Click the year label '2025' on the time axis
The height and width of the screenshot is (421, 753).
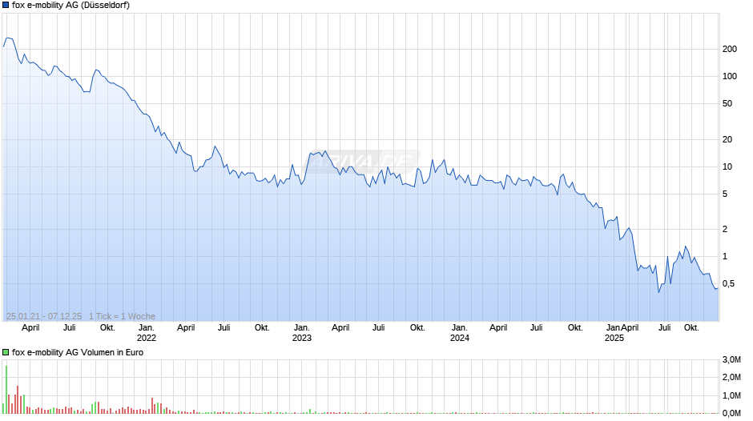click(614, 338)
